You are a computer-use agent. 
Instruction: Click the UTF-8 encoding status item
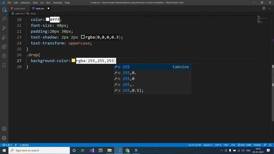point(218,145)
